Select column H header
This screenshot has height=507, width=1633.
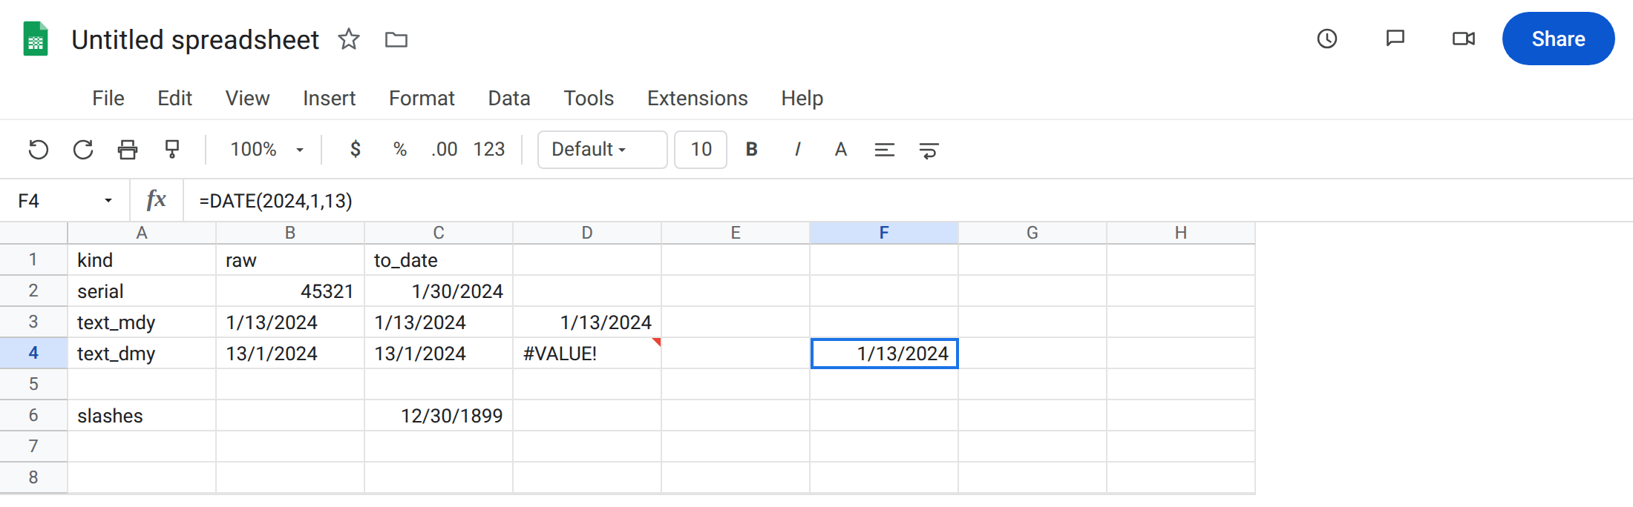pos(1181,233)
